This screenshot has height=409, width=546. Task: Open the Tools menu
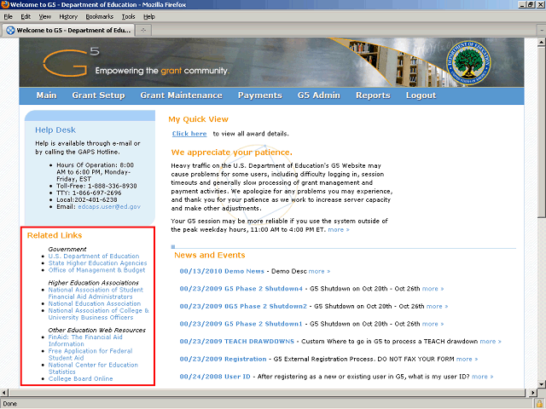(128, 17)
